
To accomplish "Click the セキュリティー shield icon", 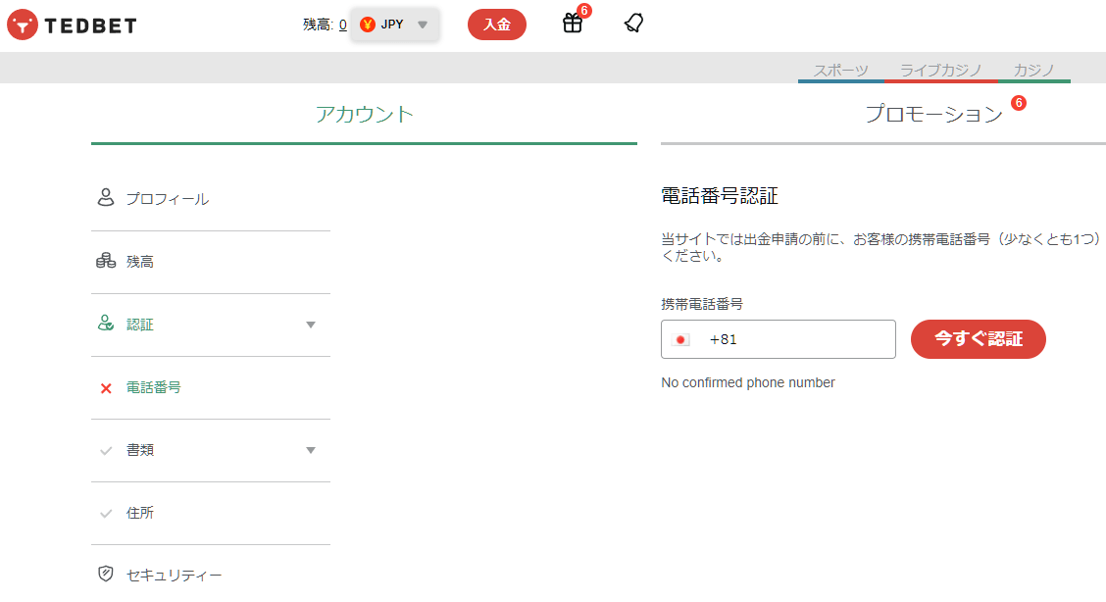I will pyautogui.click(x=106, y=575).
